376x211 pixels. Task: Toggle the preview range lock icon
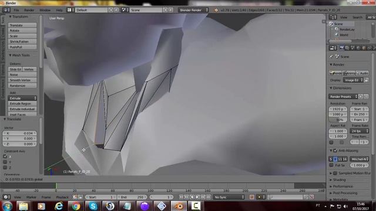click(x=80, y=197)
